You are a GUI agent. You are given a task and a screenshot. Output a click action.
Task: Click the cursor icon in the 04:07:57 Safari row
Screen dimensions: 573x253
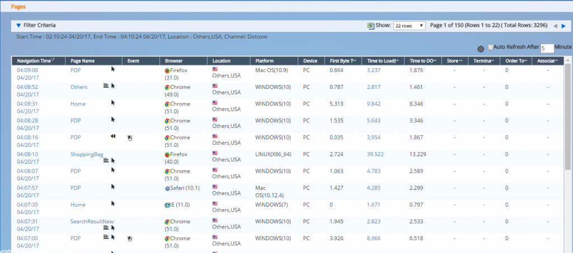tap(113, 187)
